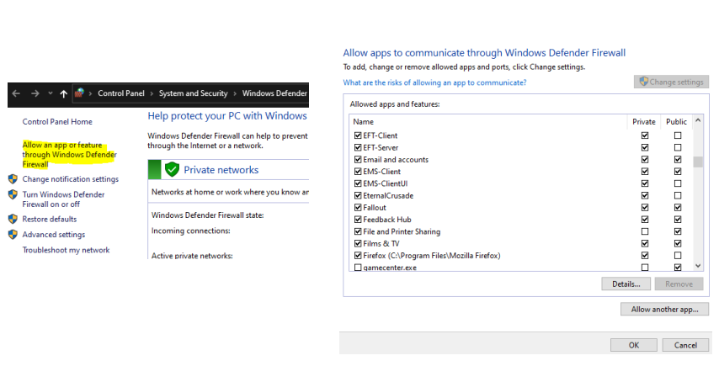The height and width of the screenshot is (366, 719).
Task: Toggle Email and accounts Public checkbox
Action: (x=678, y=159)
